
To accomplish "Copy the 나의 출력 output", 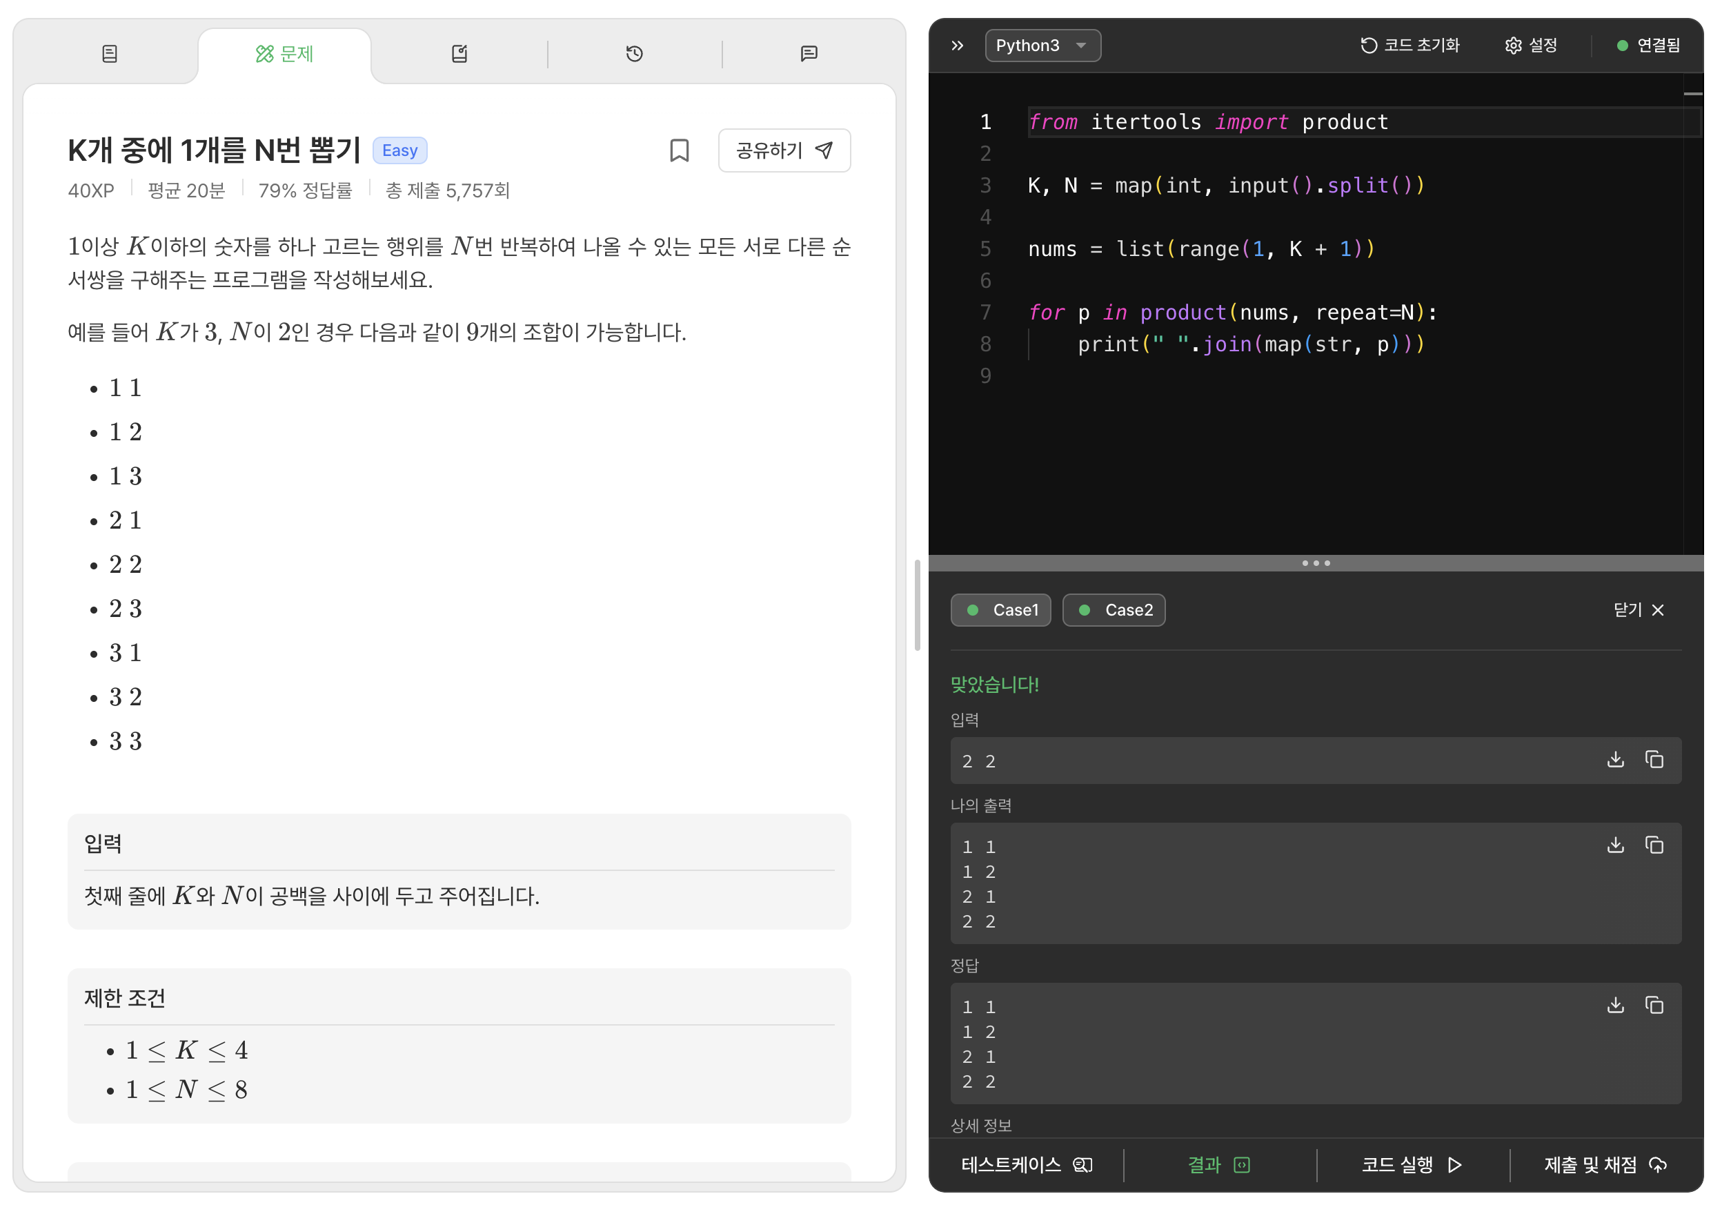I will 1654,845.
